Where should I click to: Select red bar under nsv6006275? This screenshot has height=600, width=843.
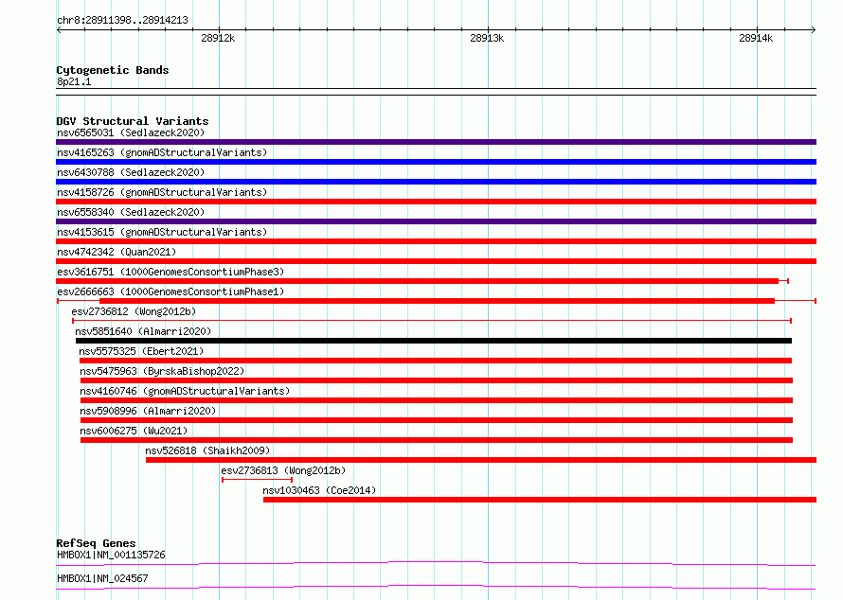tap(437, 440)
